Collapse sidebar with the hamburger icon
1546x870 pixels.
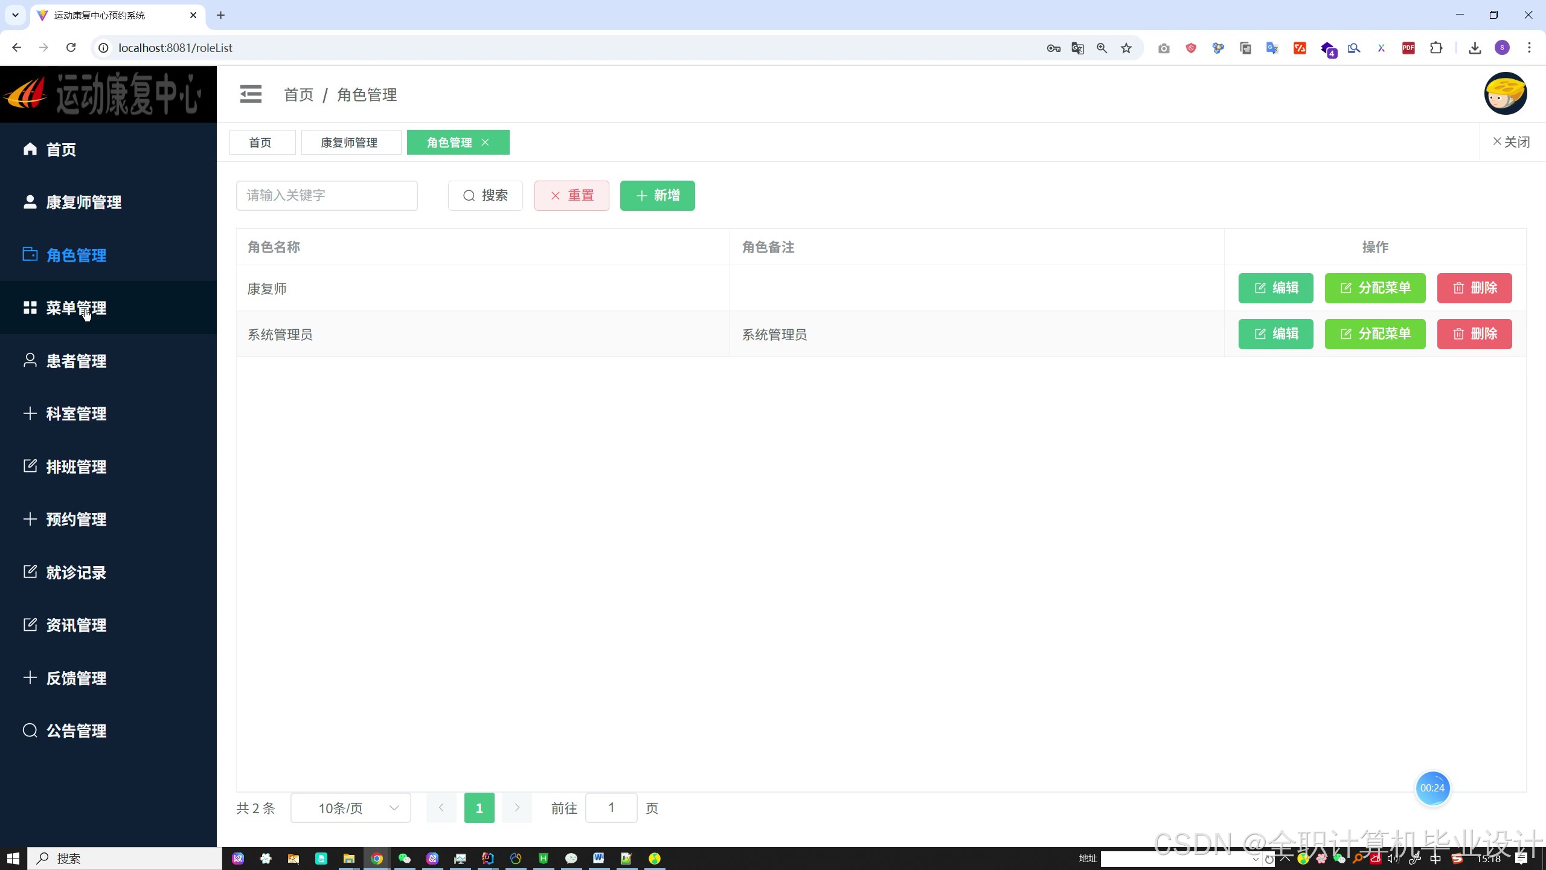pos(251,94)
